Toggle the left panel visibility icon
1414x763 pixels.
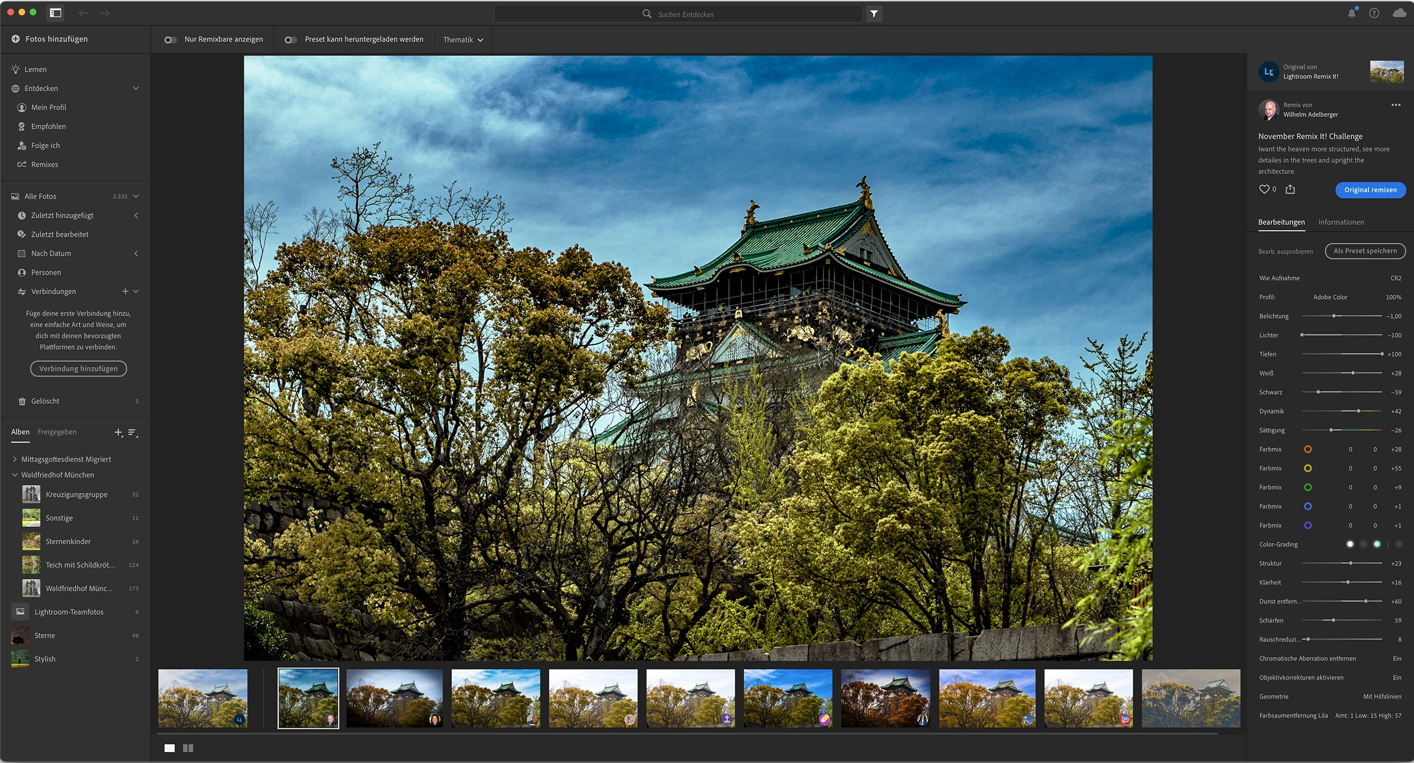55,13
